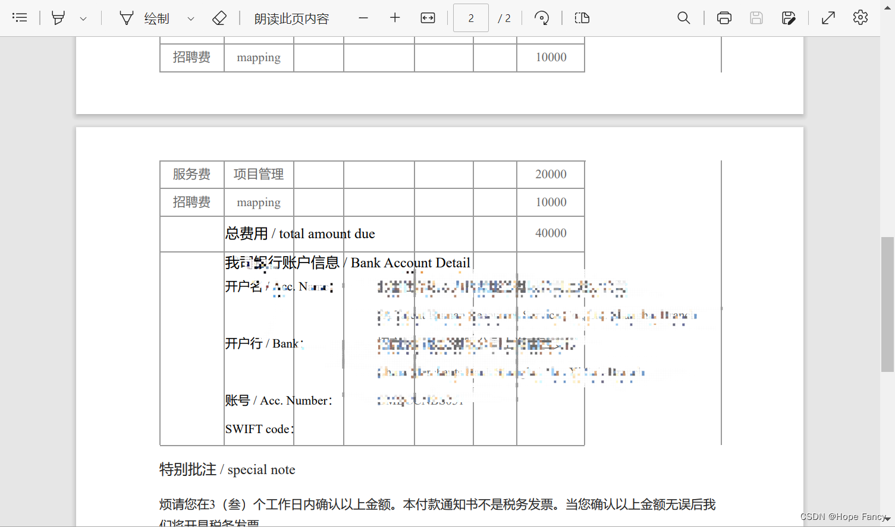Viewport: 895px width, 527px height.
Task: Click the scrollbar down arrow
Action: (887, 519)
